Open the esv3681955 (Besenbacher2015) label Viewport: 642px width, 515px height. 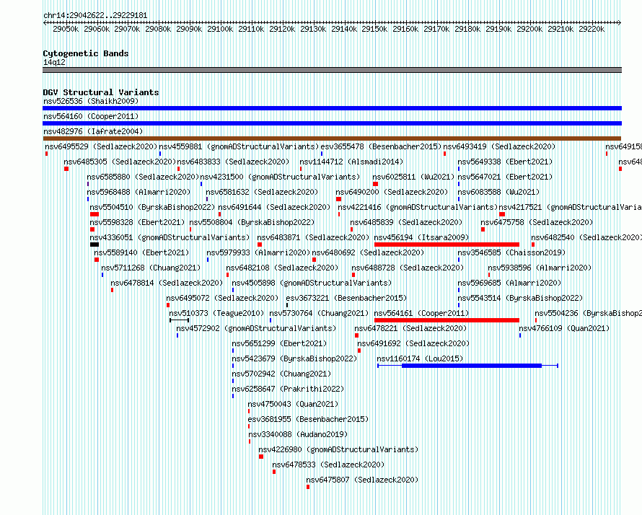308,419
